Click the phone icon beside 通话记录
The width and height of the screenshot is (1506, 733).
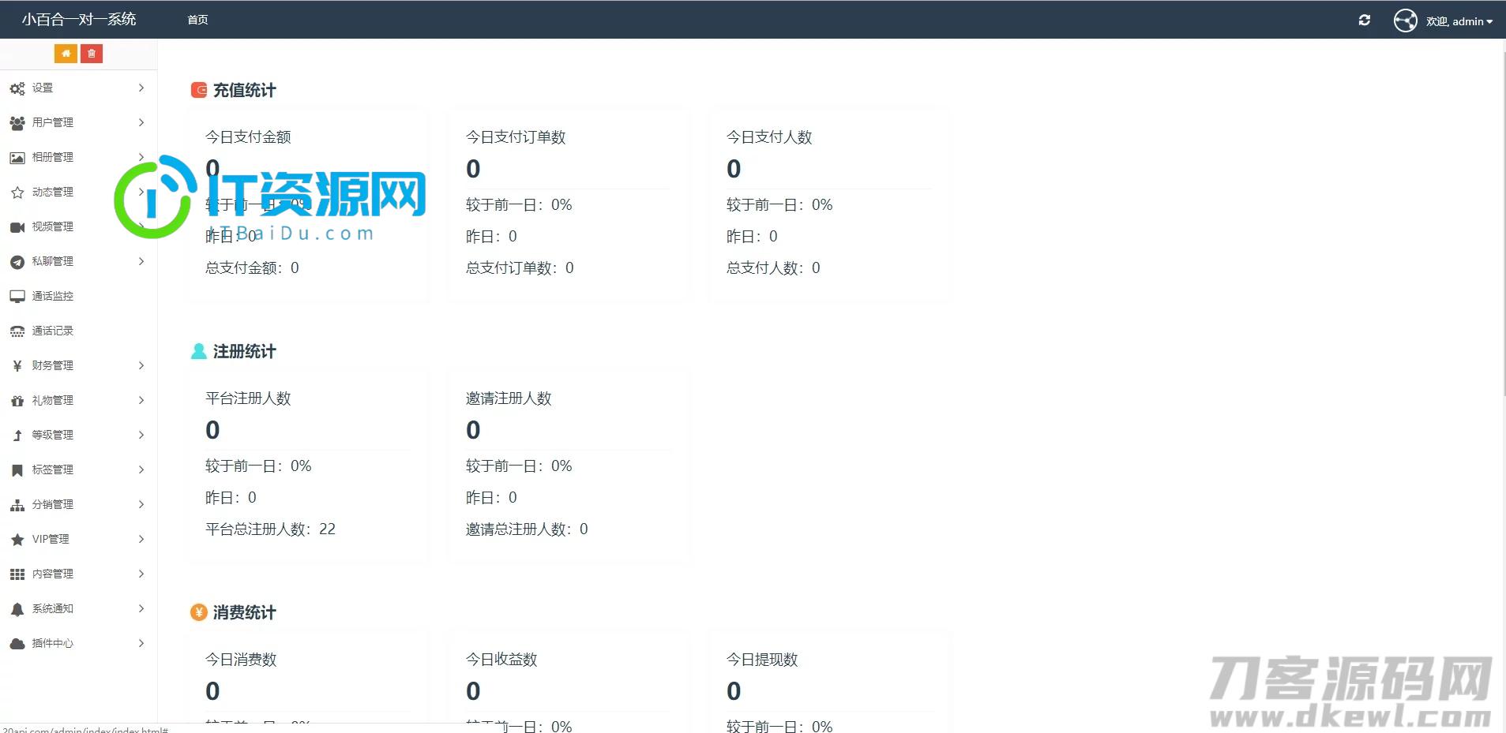click(17, 331)
